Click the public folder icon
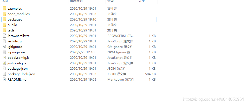 click(4, 25)
